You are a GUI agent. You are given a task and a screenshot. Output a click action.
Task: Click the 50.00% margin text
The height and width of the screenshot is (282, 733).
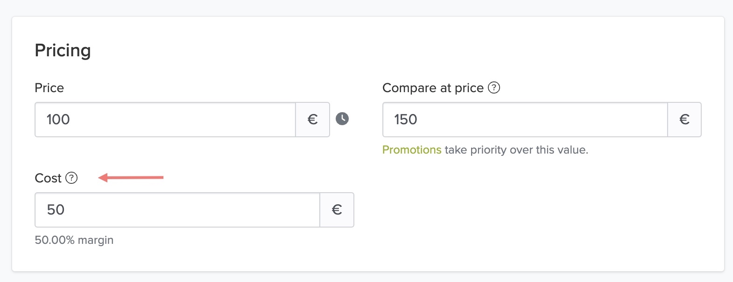[x=74, y=240]
